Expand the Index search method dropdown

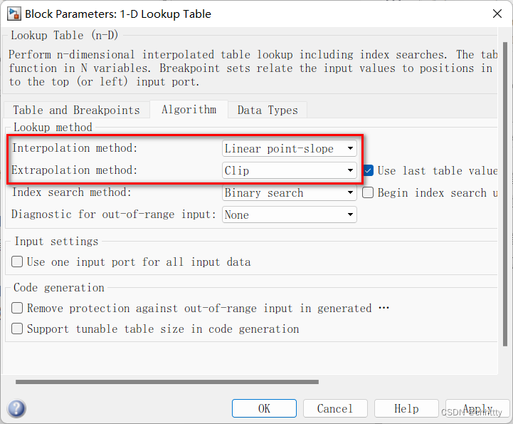coord(289,192)
